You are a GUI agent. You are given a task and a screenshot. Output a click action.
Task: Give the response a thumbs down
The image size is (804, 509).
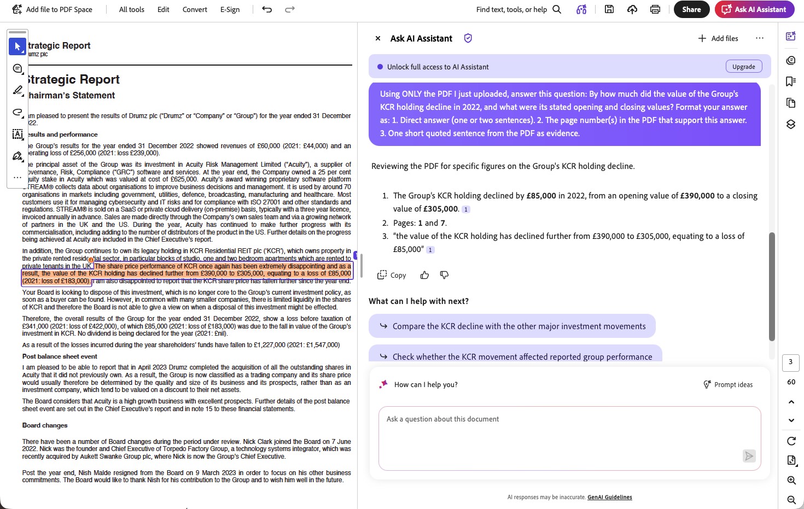tap(444, 275)
